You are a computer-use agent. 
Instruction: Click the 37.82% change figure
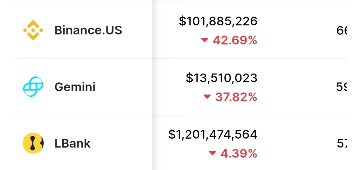pos(236,97)
